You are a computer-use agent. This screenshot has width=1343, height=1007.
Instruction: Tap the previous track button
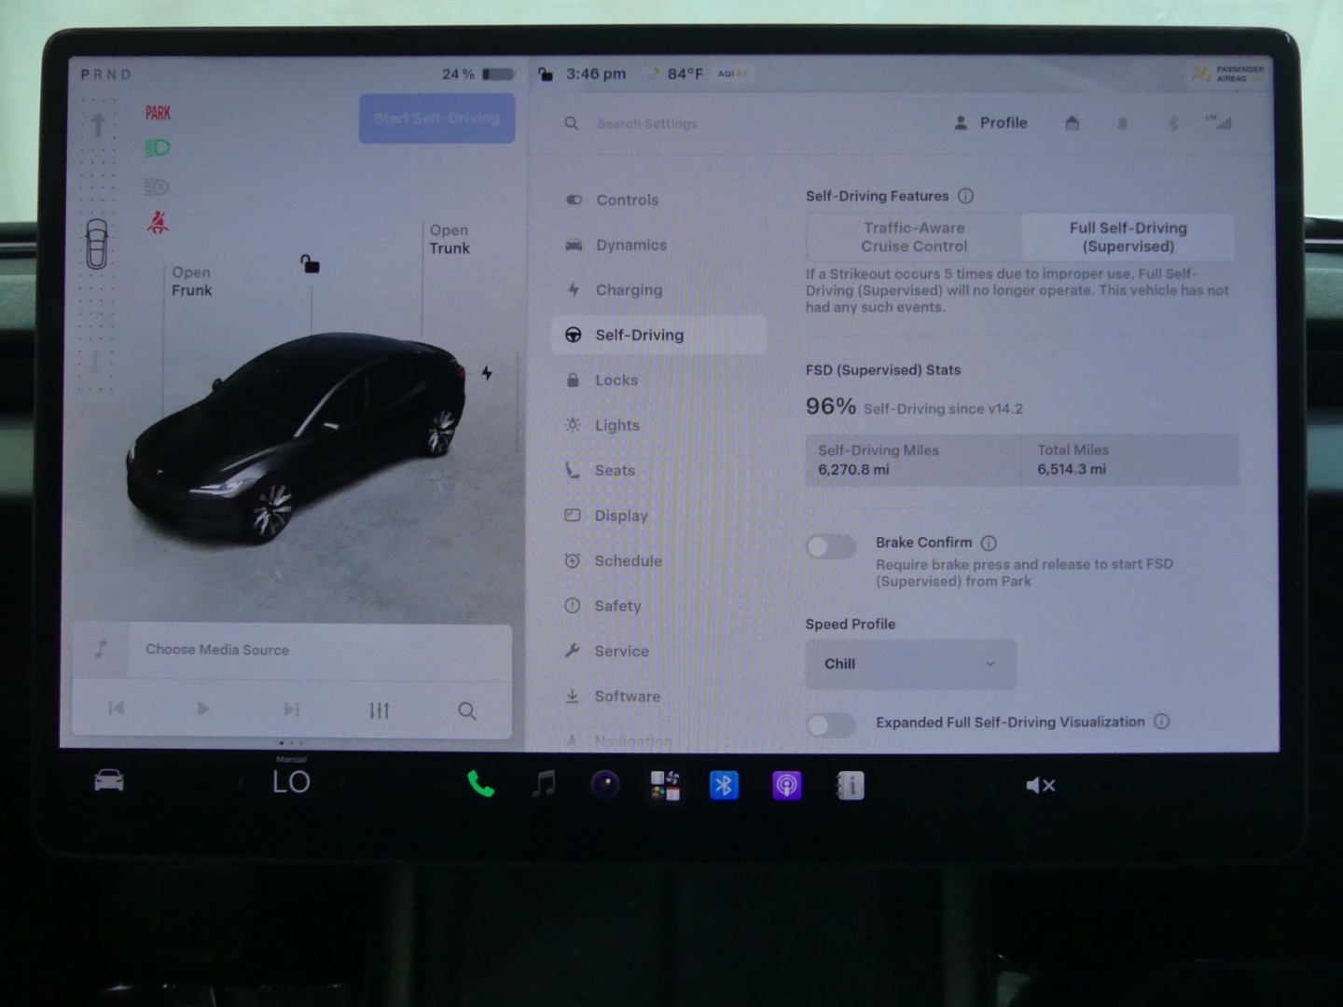tap(117, 709)
